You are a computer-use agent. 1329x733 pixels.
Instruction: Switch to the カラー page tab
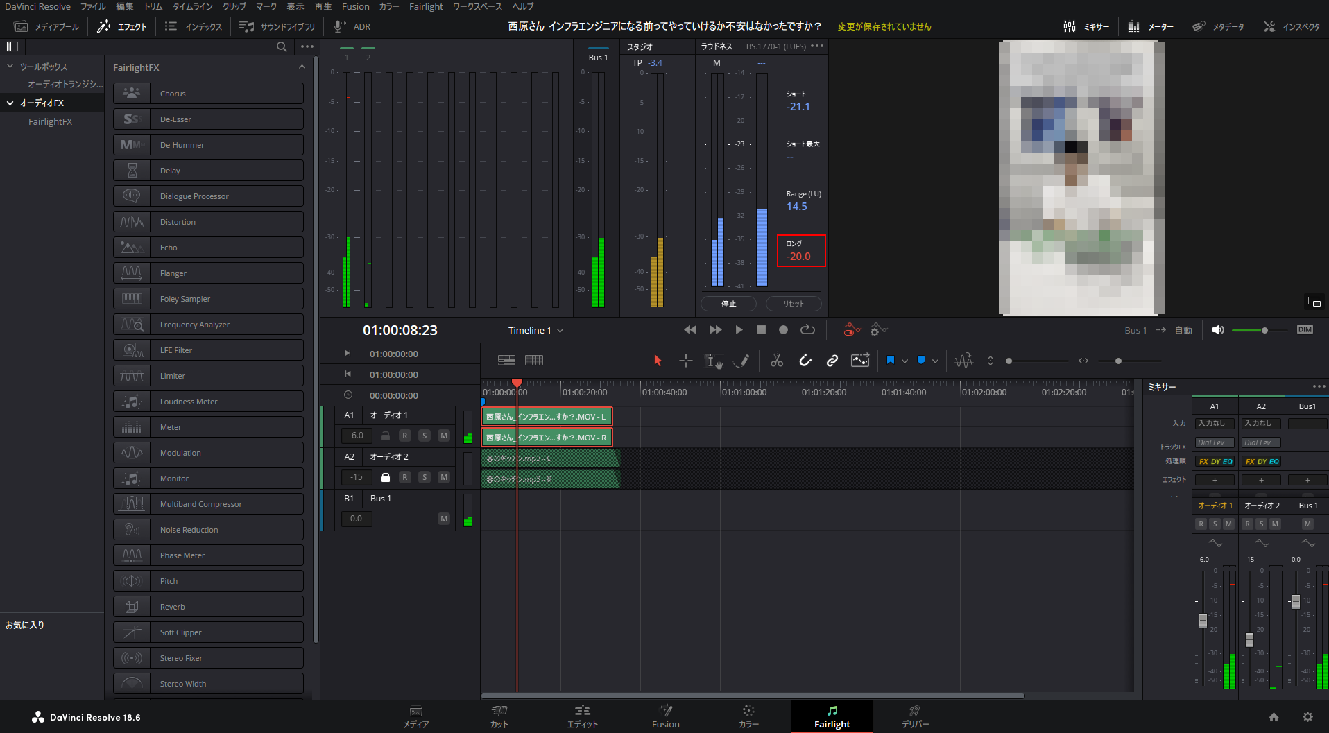[x=748, y=716]
